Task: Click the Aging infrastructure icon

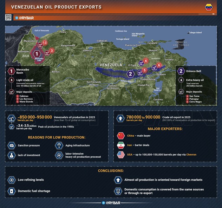Action: click(59, 145)
